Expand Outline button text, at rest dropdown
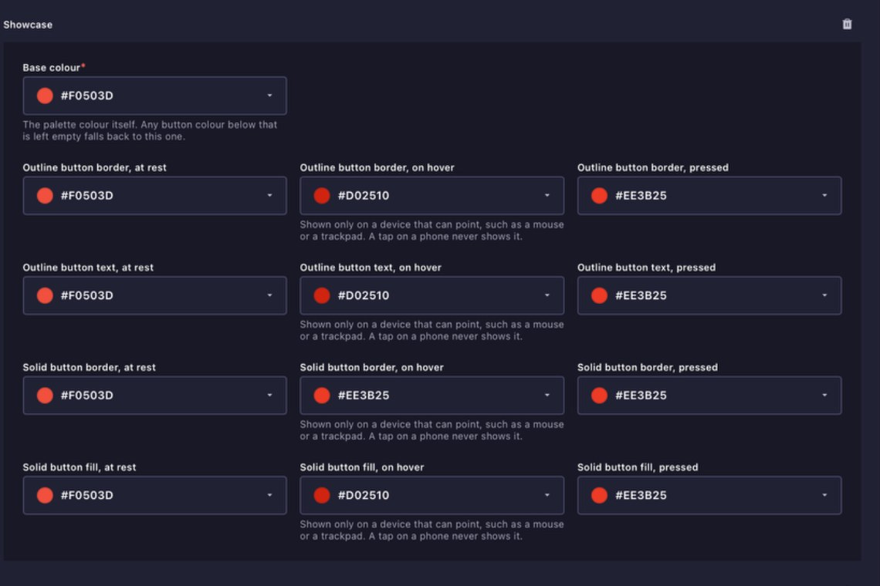This screenshot has height=586, width=880. click(x=154, y=295)
